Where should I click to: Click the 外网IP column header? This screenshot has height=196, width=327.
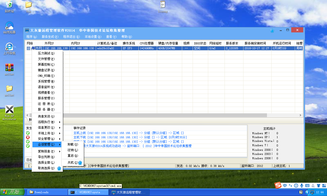click(56, 43)
